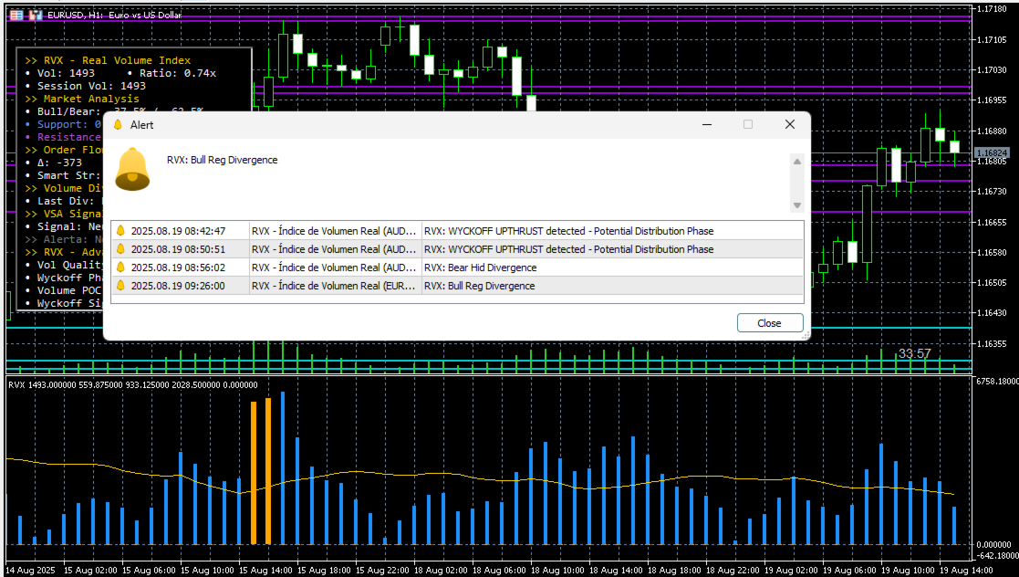Click bell icon of the 08:56:02 alert row
This screenshot has width=1019, height=577.
tap(120, 268)
